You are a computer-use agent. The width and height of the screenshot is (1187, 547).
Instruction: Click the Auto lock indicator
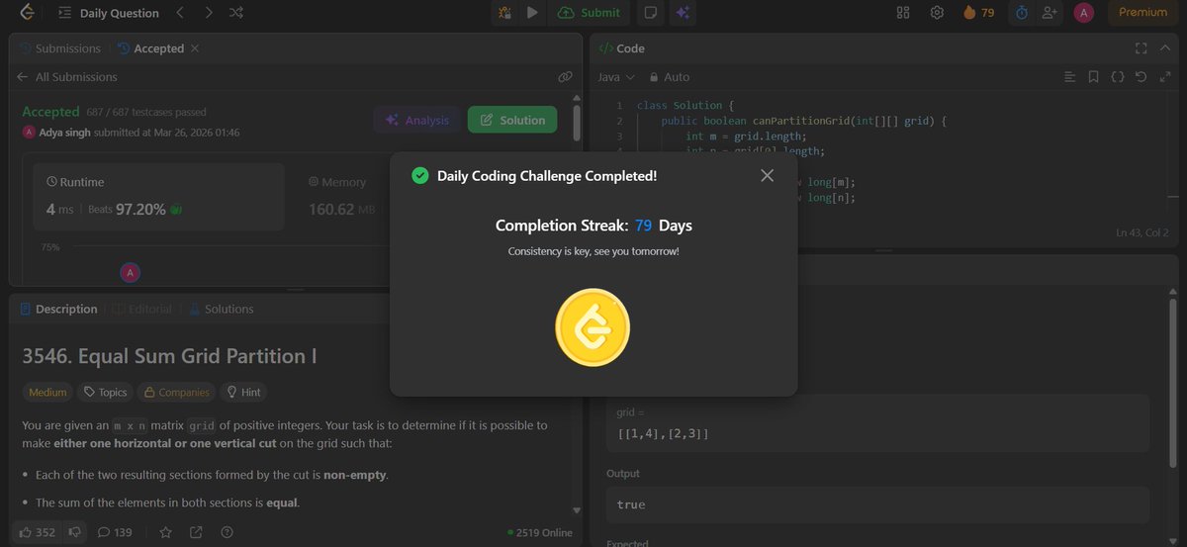tap(670, 76)
